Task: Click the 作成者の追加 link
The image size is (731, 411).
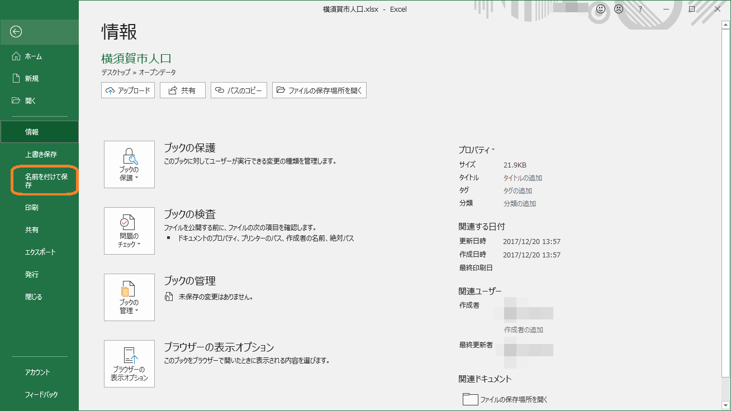Action: tap(523, 330)
